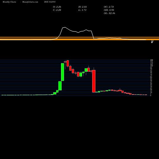This screenshot has width=159, height=159.
Task: Click the 'BSE 512591' symbol text
Action: 50,2
